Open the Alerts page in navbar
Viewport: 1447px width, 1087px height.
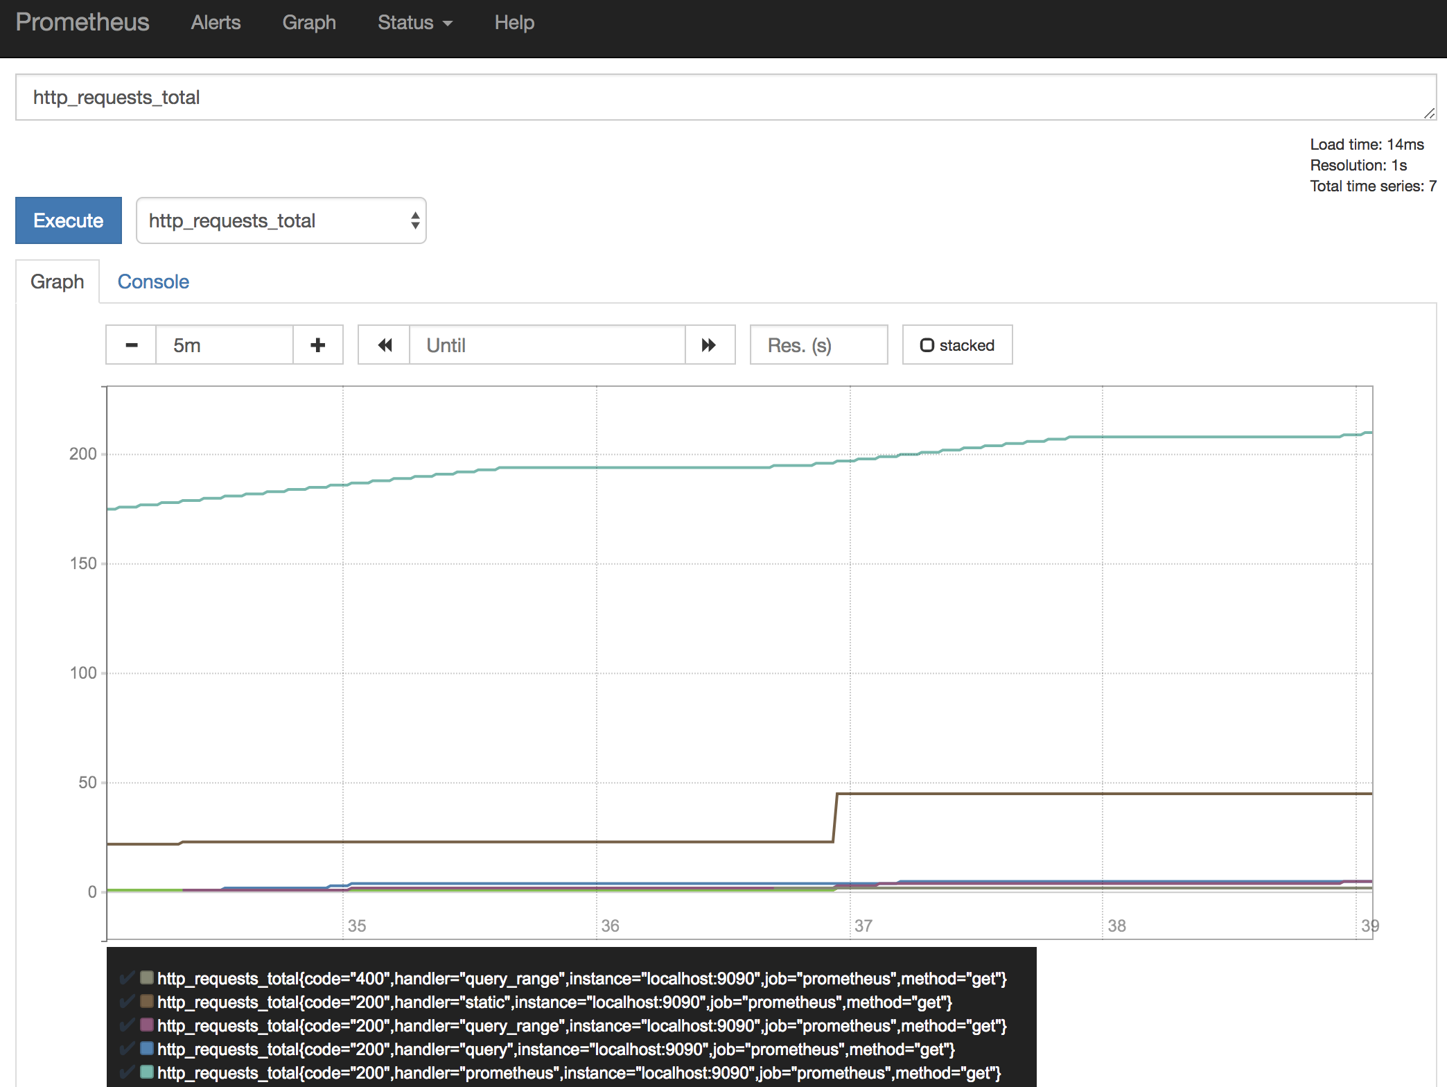coord(216,23)
